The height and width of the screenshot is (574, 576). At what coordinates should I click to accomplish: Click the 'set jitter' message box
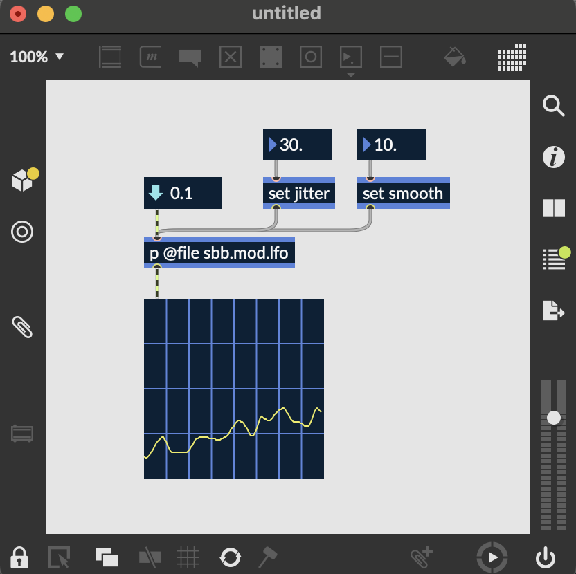click(x=299, y=194)
